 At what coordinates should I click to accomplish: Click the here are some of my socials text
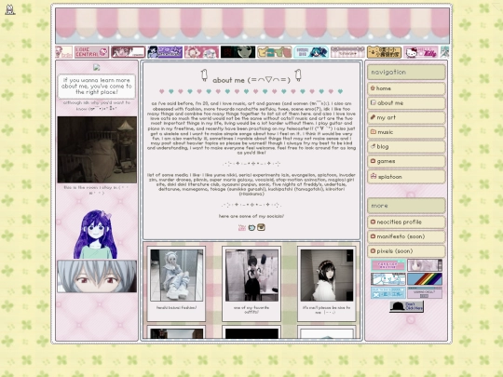251,216
